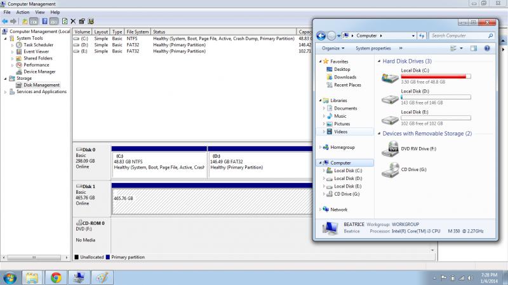
Task: Collapse the Storage tree node
Action: [x=5, y=79]
